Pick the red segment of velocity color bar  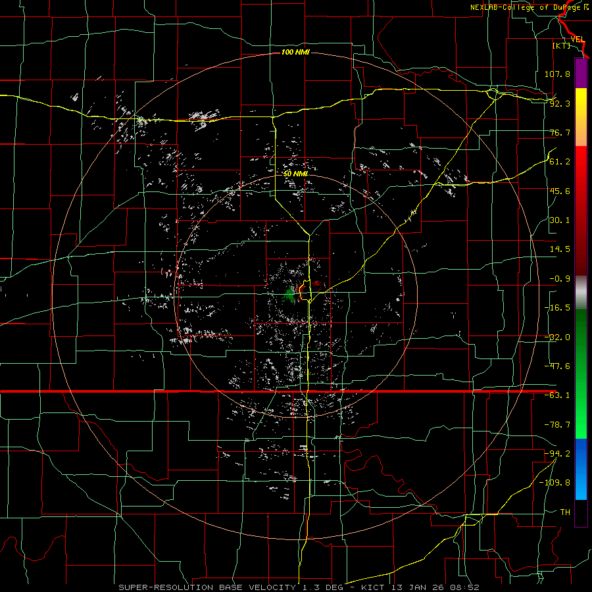[581, 210]
